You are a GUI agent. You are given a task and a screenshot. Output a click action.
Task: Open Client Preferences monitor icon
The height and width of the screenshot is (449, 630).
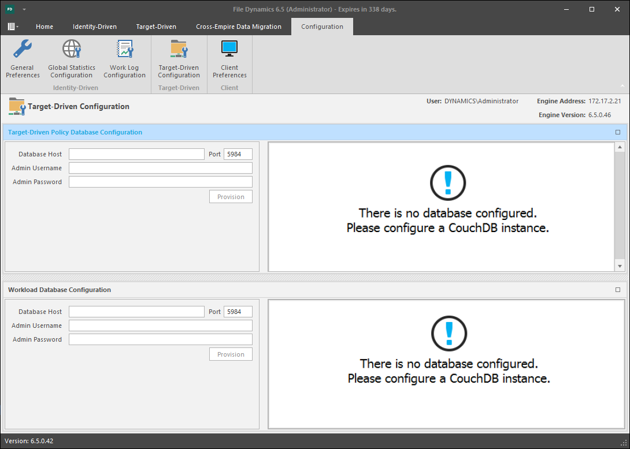tap(229, 50)
